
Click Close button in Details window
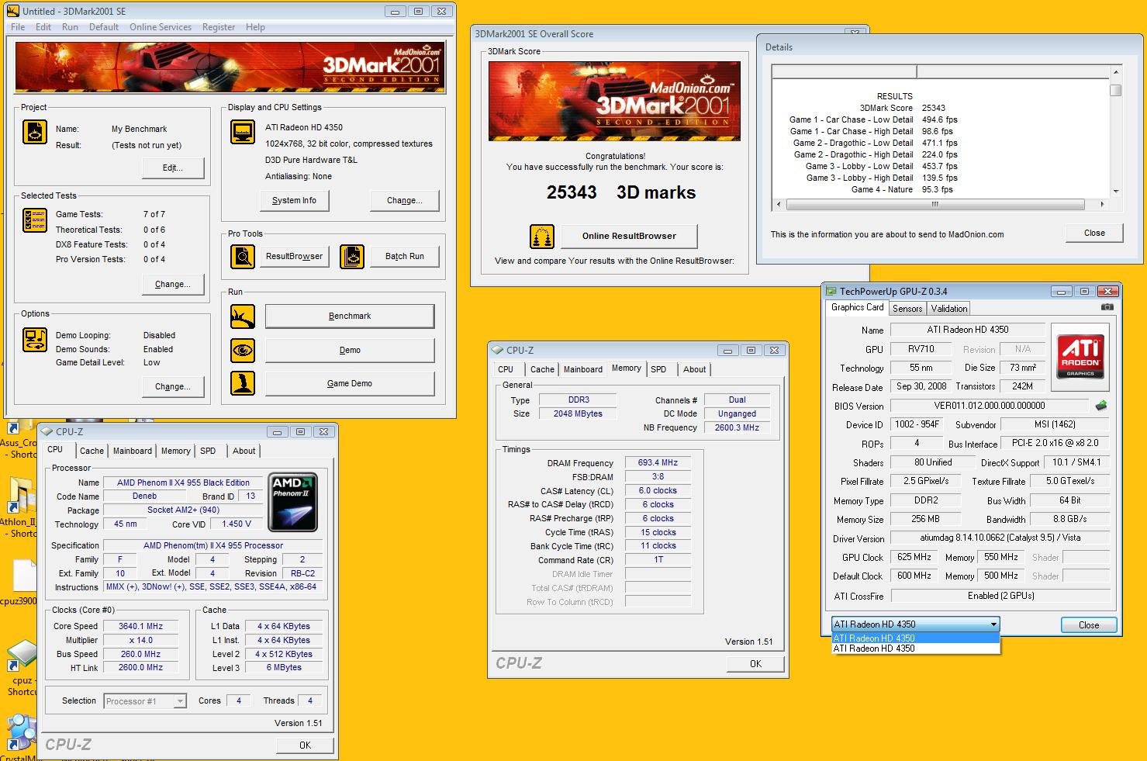(x=1094, y=233)
